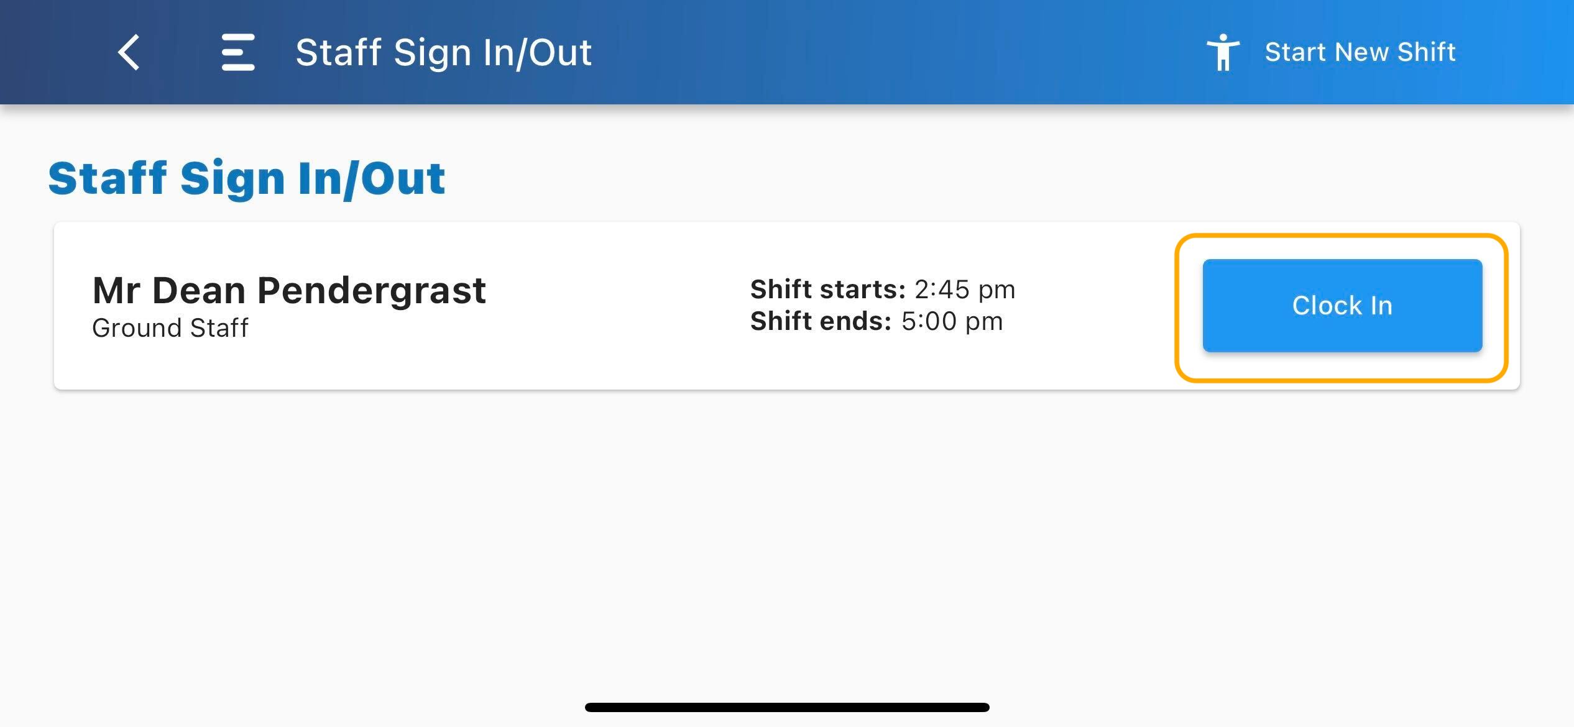Click the blue Staff Sign In/Out heading
Screen dimensions: 1574x727
click(x=247, y=179)
